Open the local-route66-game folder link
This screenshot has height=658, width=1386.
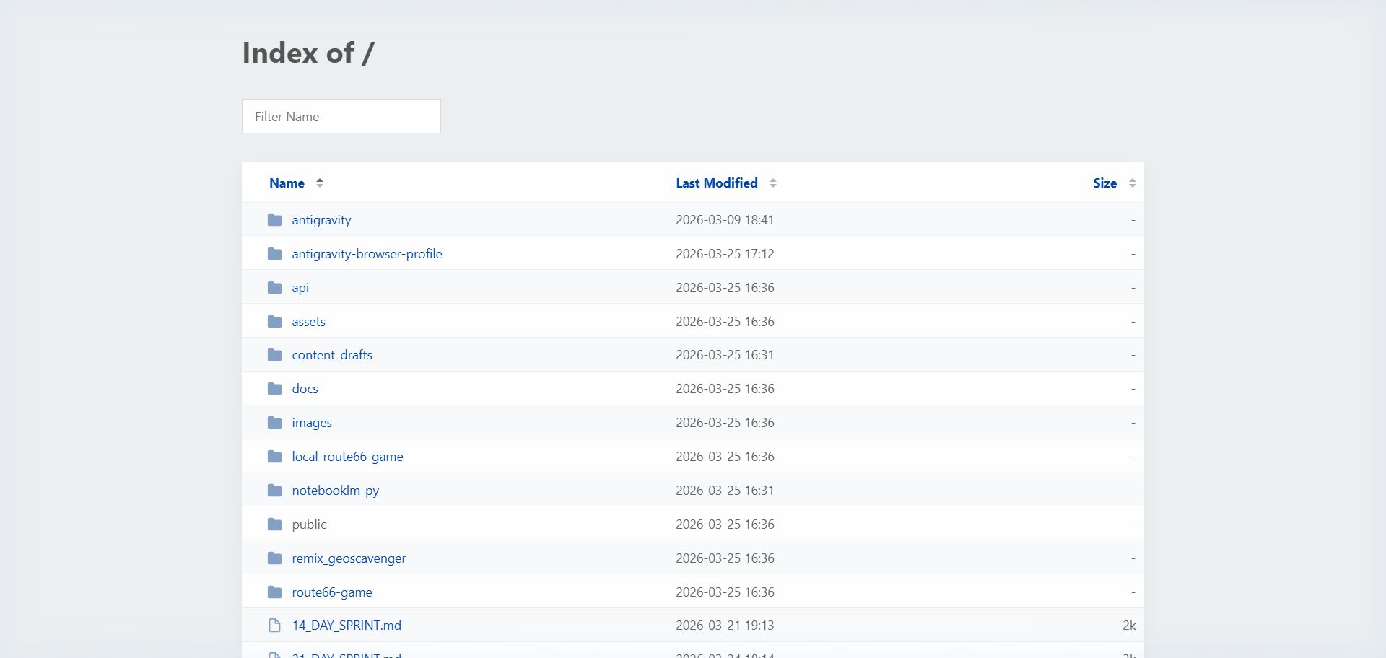[347, 457]
